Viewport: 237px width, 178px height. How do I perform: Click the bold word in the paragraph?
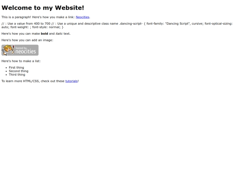(44, 33)
